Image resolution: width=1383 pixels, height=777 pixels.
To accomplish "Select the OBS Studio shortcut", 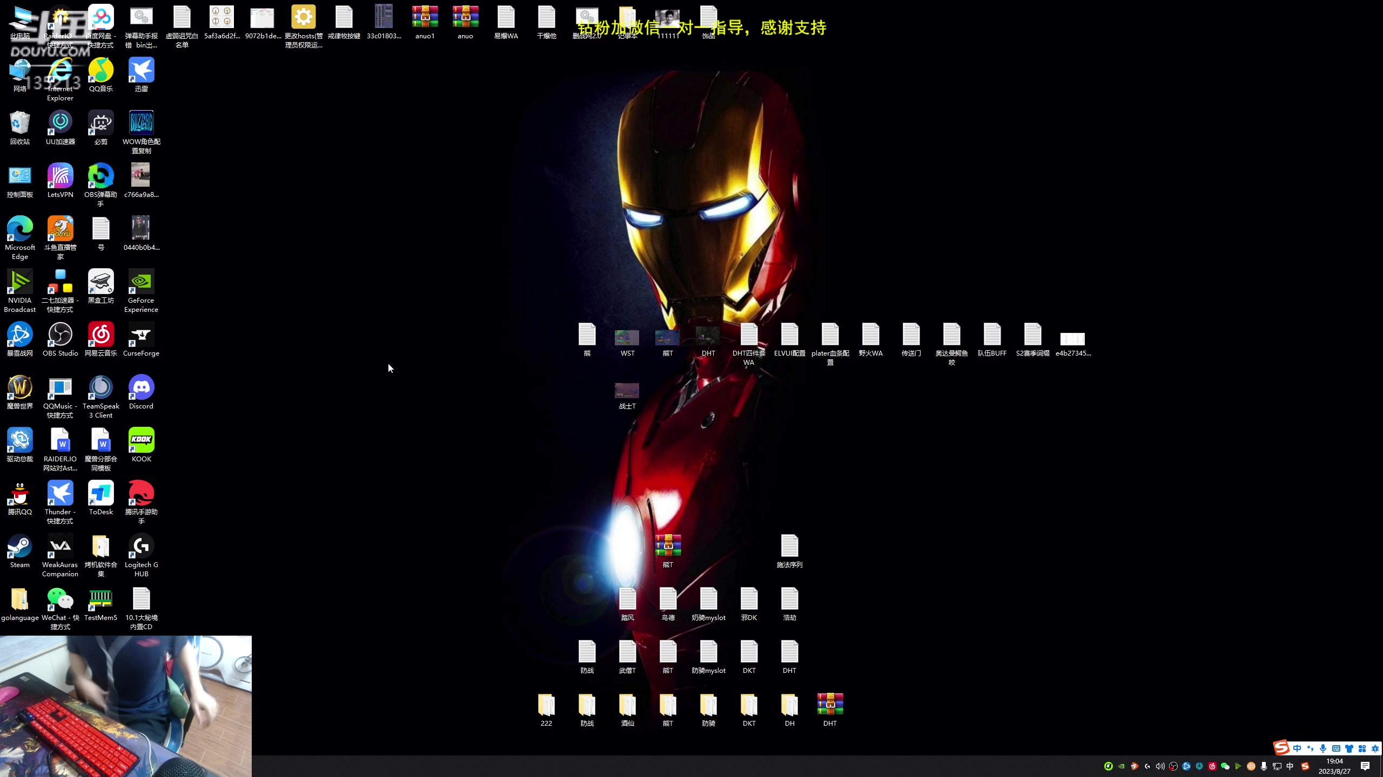I will 61,340.
